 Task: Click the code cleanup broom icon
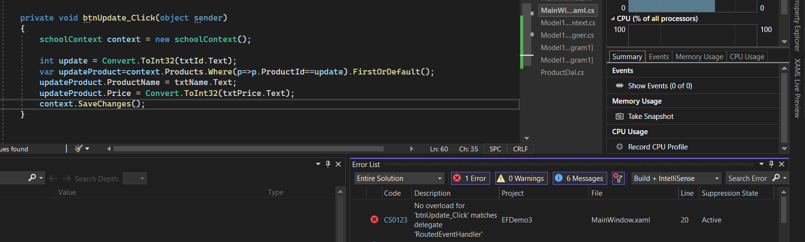(x=79, y=148)
